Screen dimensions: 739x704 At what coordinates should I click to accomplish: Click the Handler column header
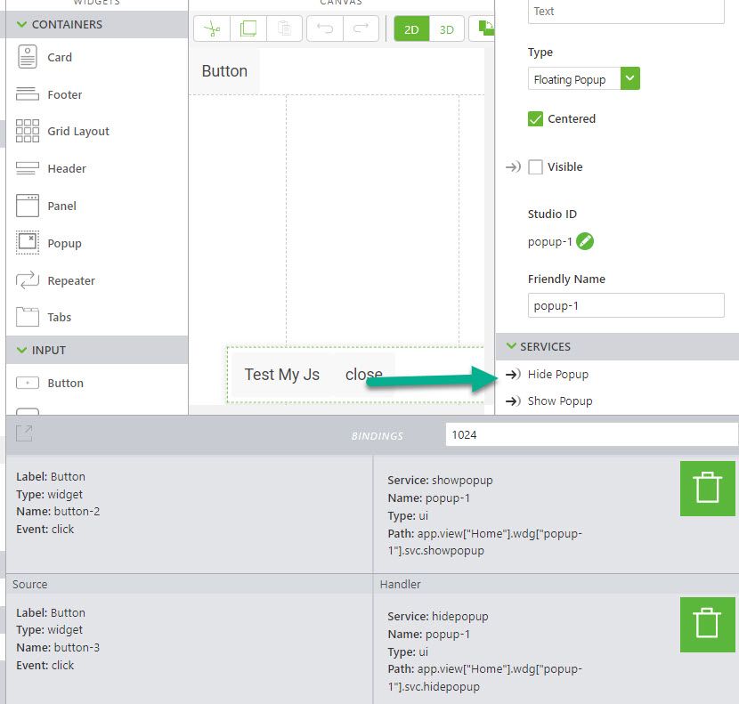[400, 585]
